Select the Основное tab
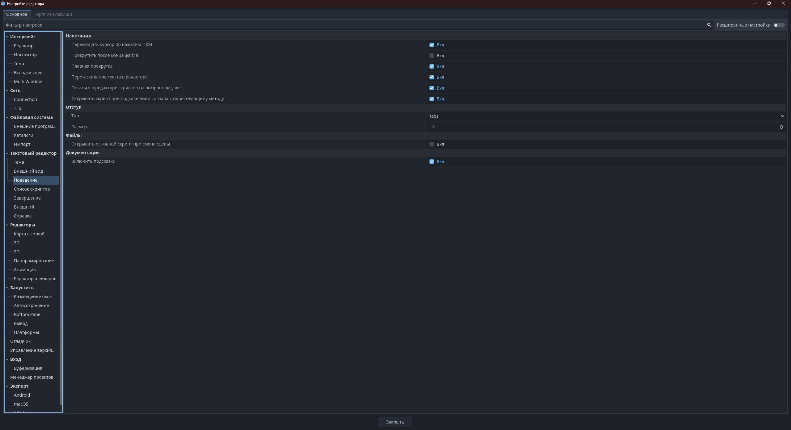 (17, 14)
